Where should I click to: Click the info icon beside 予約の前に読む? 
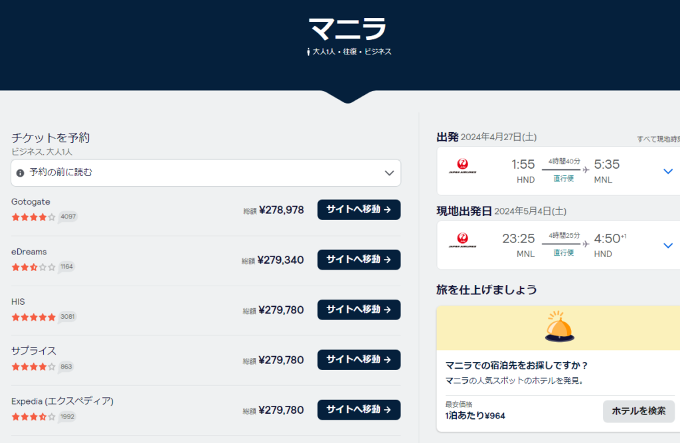click(20, 173)
